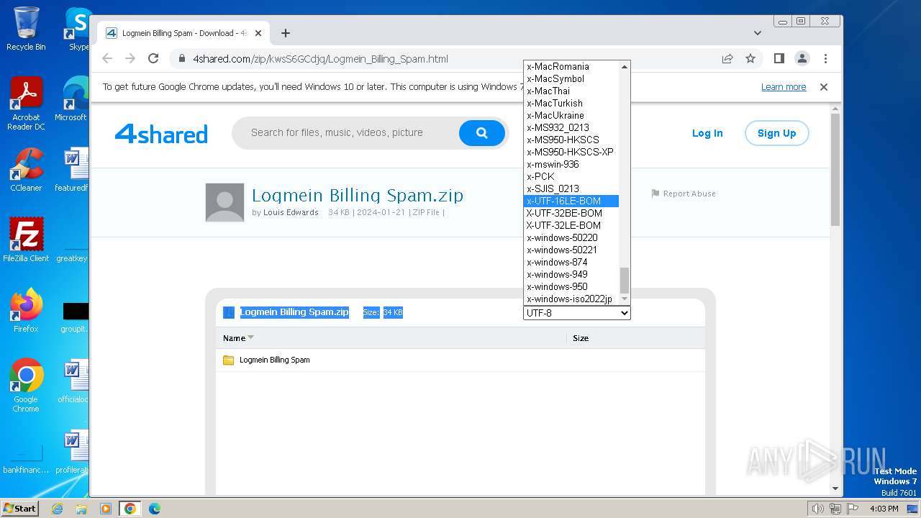Open Louis Edwards profile link

(291, 212)
